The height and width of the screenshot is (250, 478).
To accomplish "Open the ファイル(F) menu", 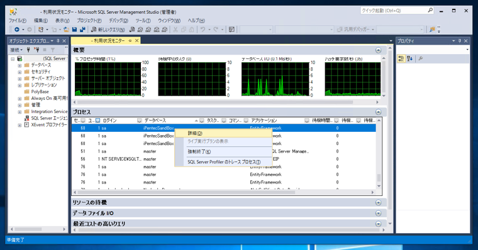I will 18,20.
